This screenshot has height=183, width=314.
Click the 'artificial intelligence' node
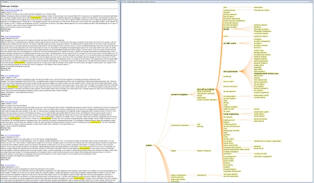(x=261, y=88)
